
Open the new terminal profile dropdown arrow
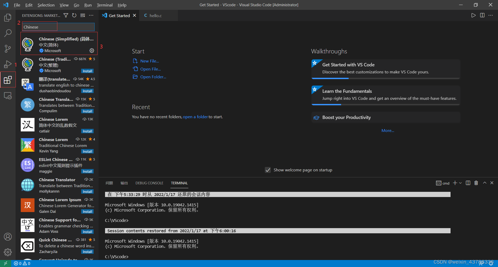tap(460, 183)
